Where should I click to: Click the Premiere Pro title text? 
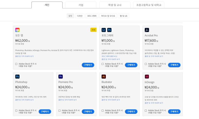[x=66, y=82]
